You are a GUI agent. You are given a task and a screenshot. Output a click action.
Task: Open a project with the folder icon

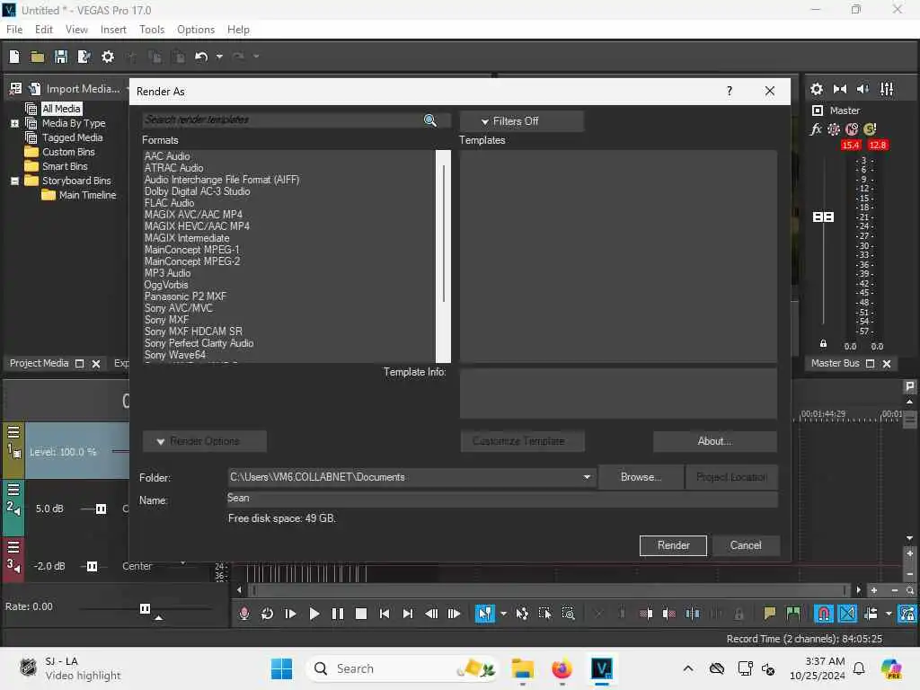click(38, 57)
